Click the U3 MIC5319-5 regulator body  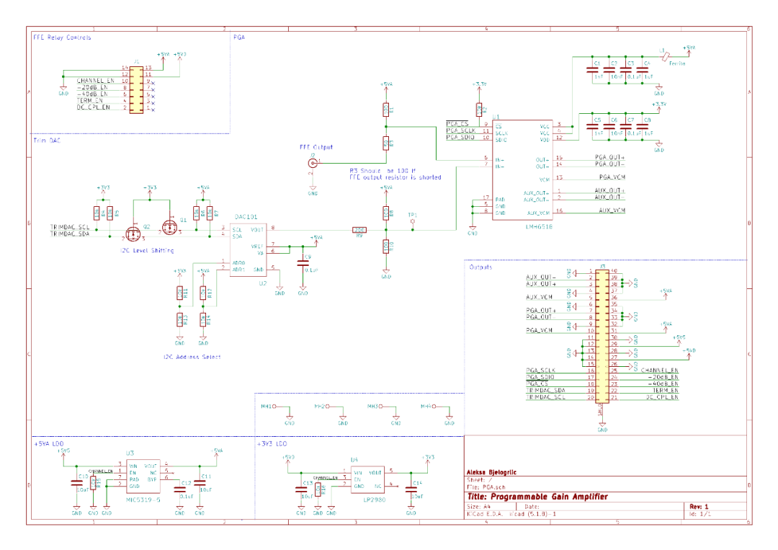143,476
